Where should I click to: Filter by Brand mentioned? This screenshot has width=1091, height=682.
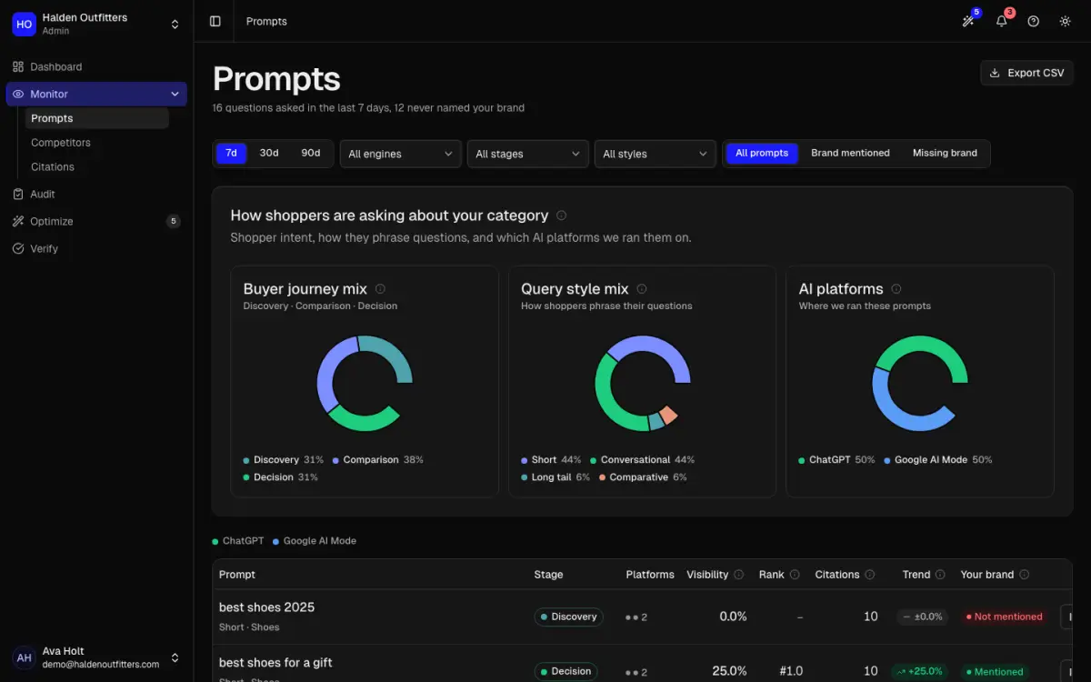(x=850, y=153)
